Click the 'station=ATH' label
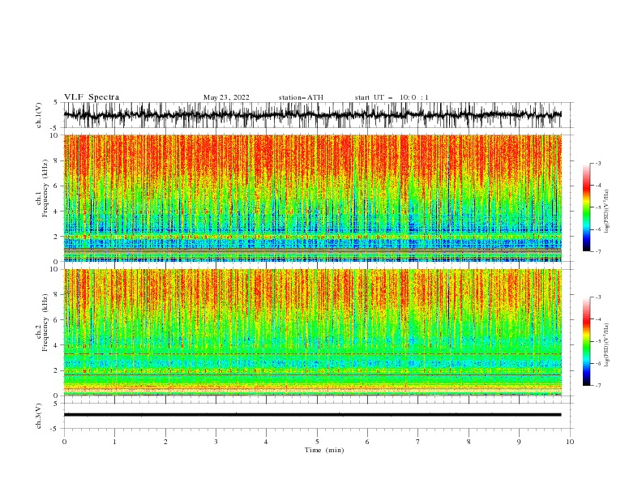642x496 pixels. coord(301,97)
